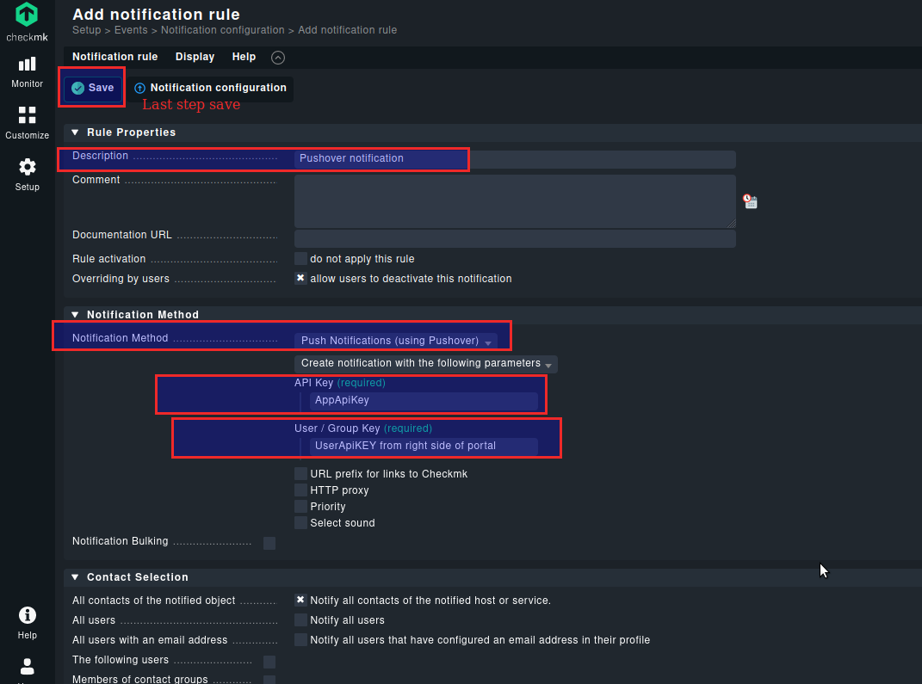Toggle 'Select sound' checkbox
This screenshot has height=684, width=922.
click(x=300, y=523)
